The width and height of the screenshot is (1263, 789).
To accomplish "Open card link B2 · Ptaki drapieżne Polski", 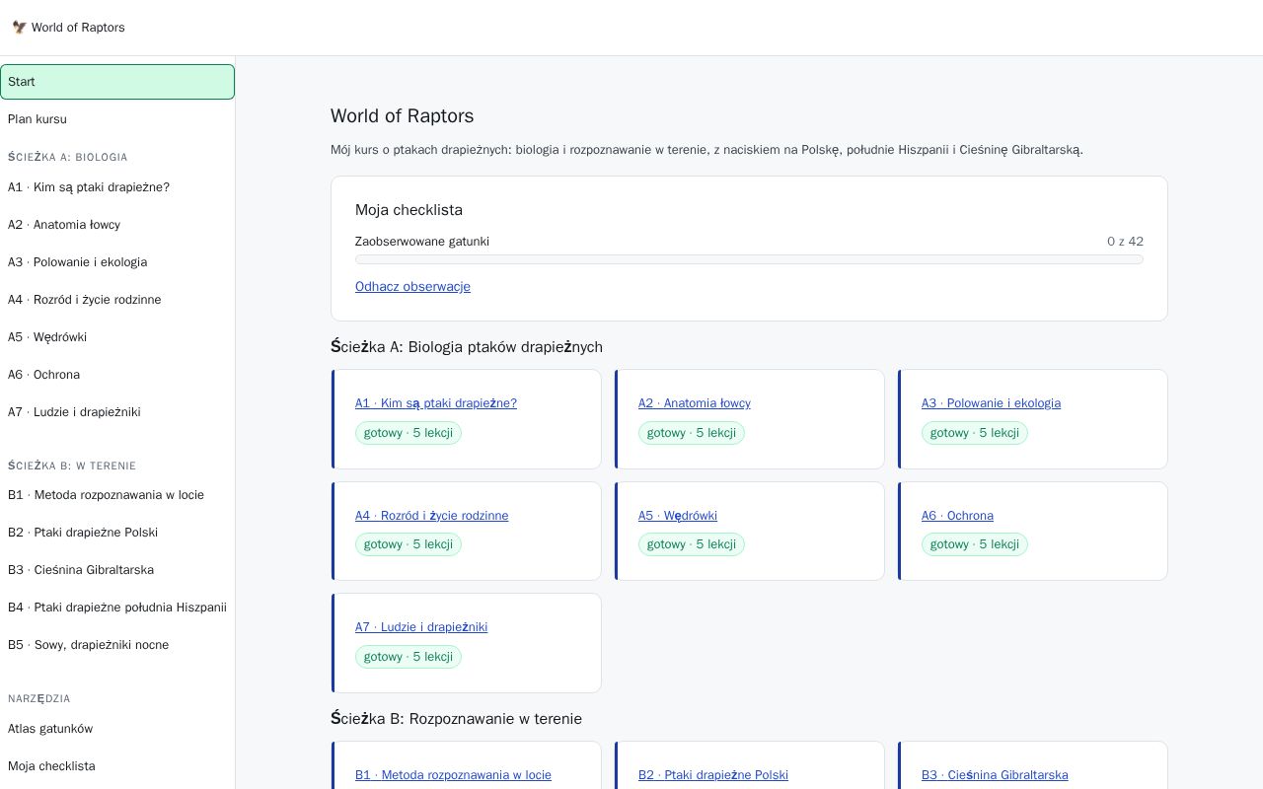I will pyautogui.click(x=713, y=775).
